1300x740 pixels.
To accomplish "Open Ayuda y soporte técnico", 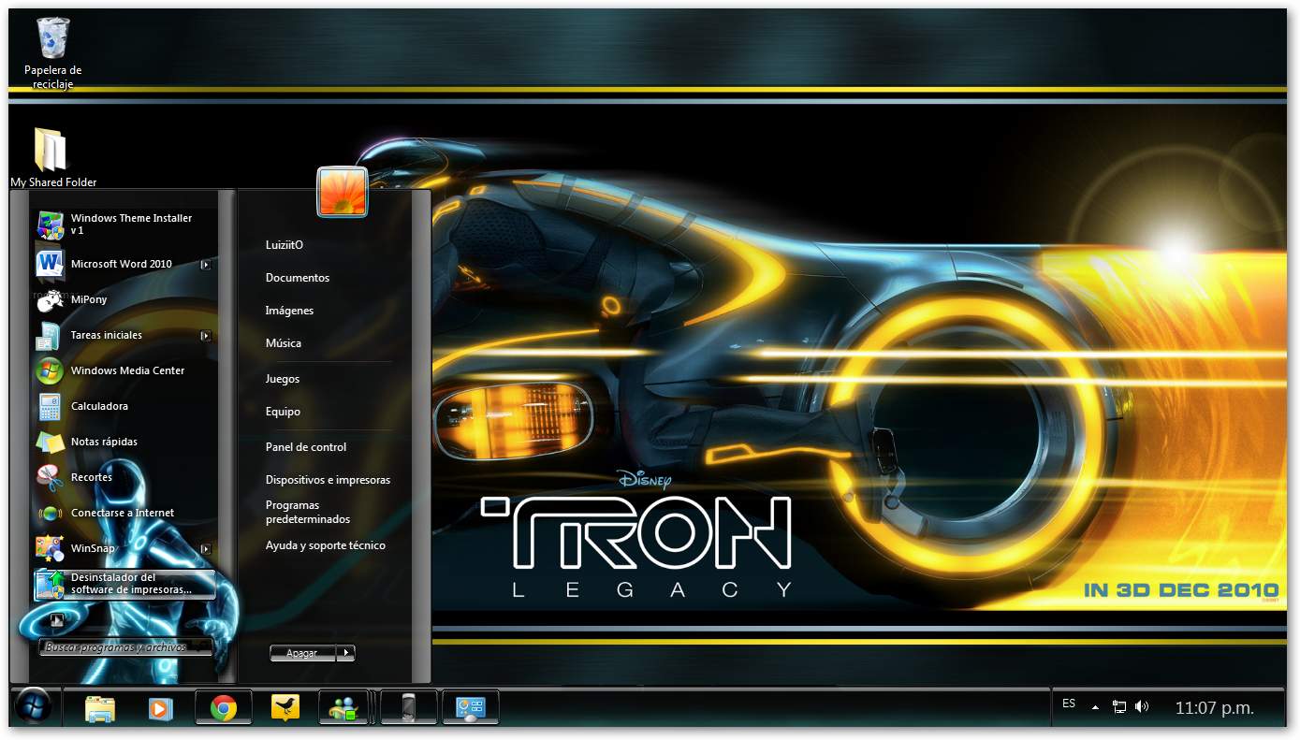I will (326, 545).
